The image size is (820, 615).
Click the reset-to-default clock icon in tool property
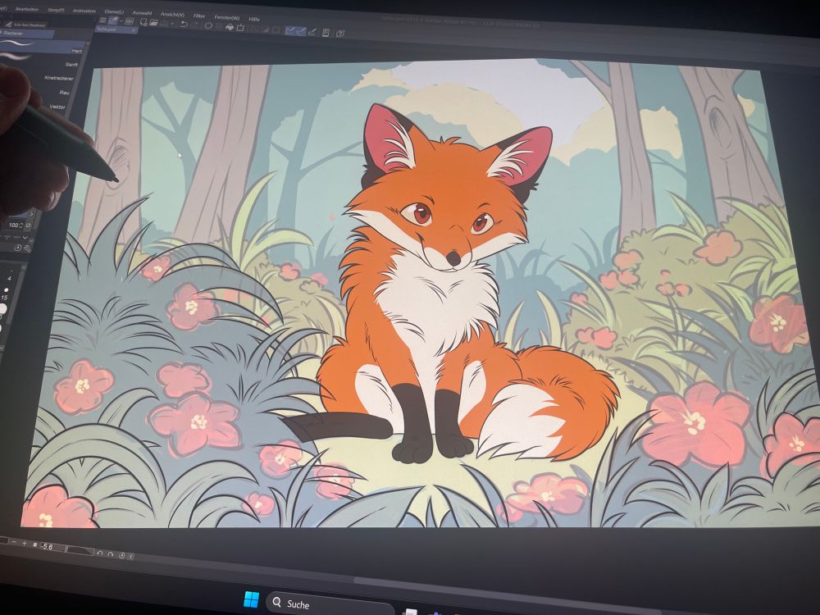click(17, 248)
